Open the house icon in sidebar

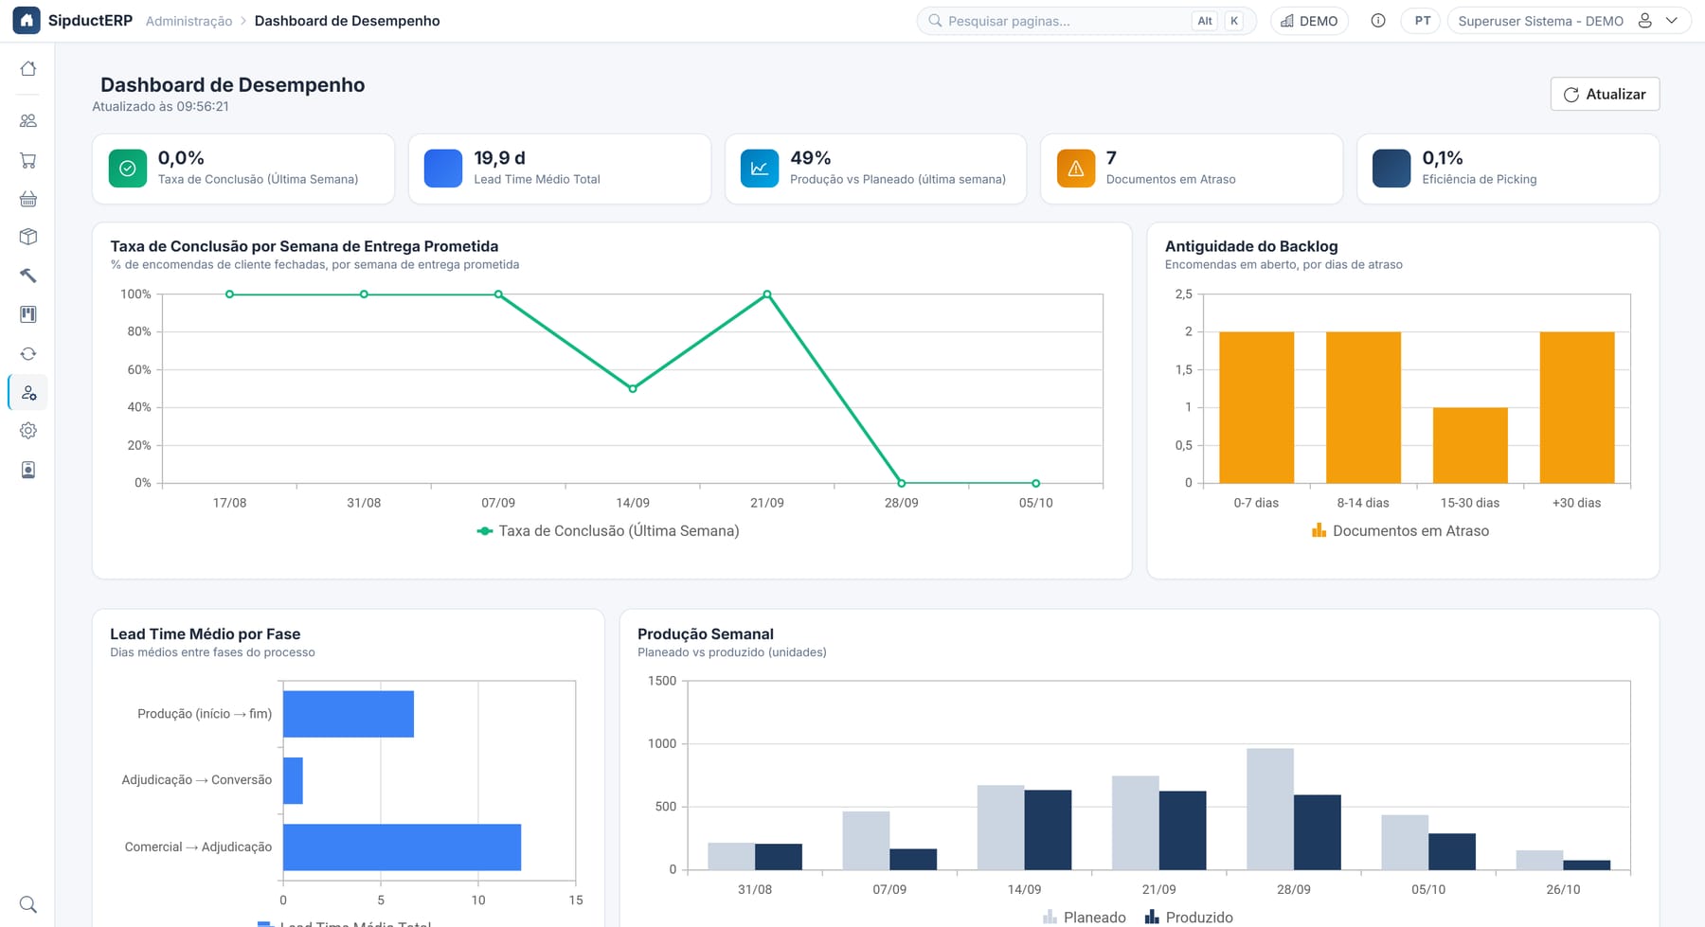[28, 68]
